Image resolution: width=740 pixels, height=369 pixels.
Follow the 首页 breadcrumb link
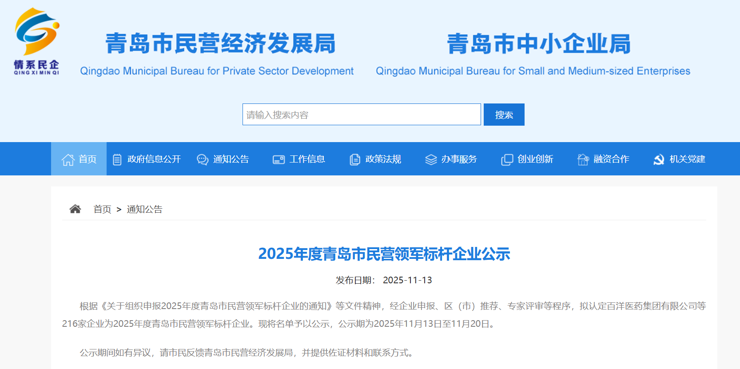102,209
